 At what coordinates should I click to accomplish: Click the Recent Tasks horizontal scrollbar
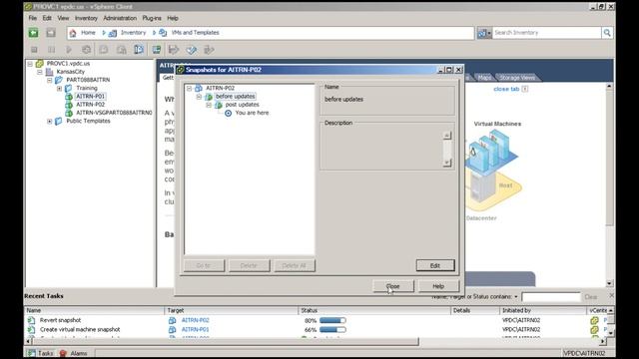tap(227, 342)
